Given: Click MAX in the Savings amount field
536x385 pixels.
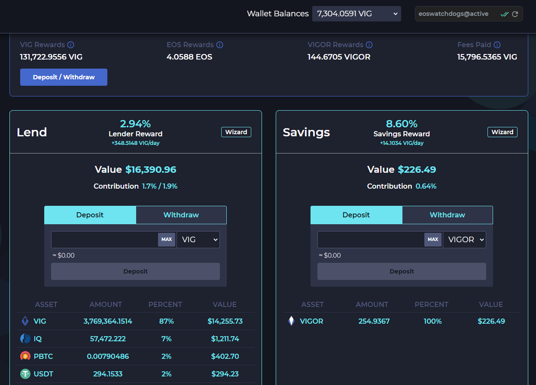Looking at the screenshot, I should click(433, 240).
